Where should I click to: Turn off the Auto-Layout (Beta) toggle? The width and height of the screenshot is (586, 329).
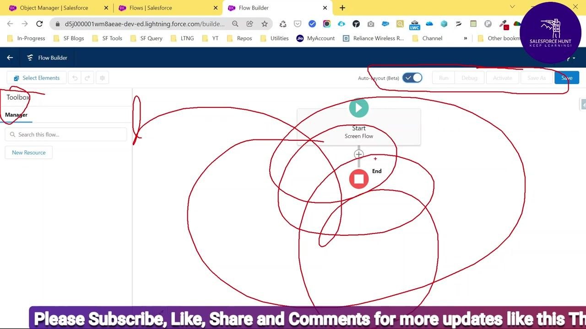412,78
